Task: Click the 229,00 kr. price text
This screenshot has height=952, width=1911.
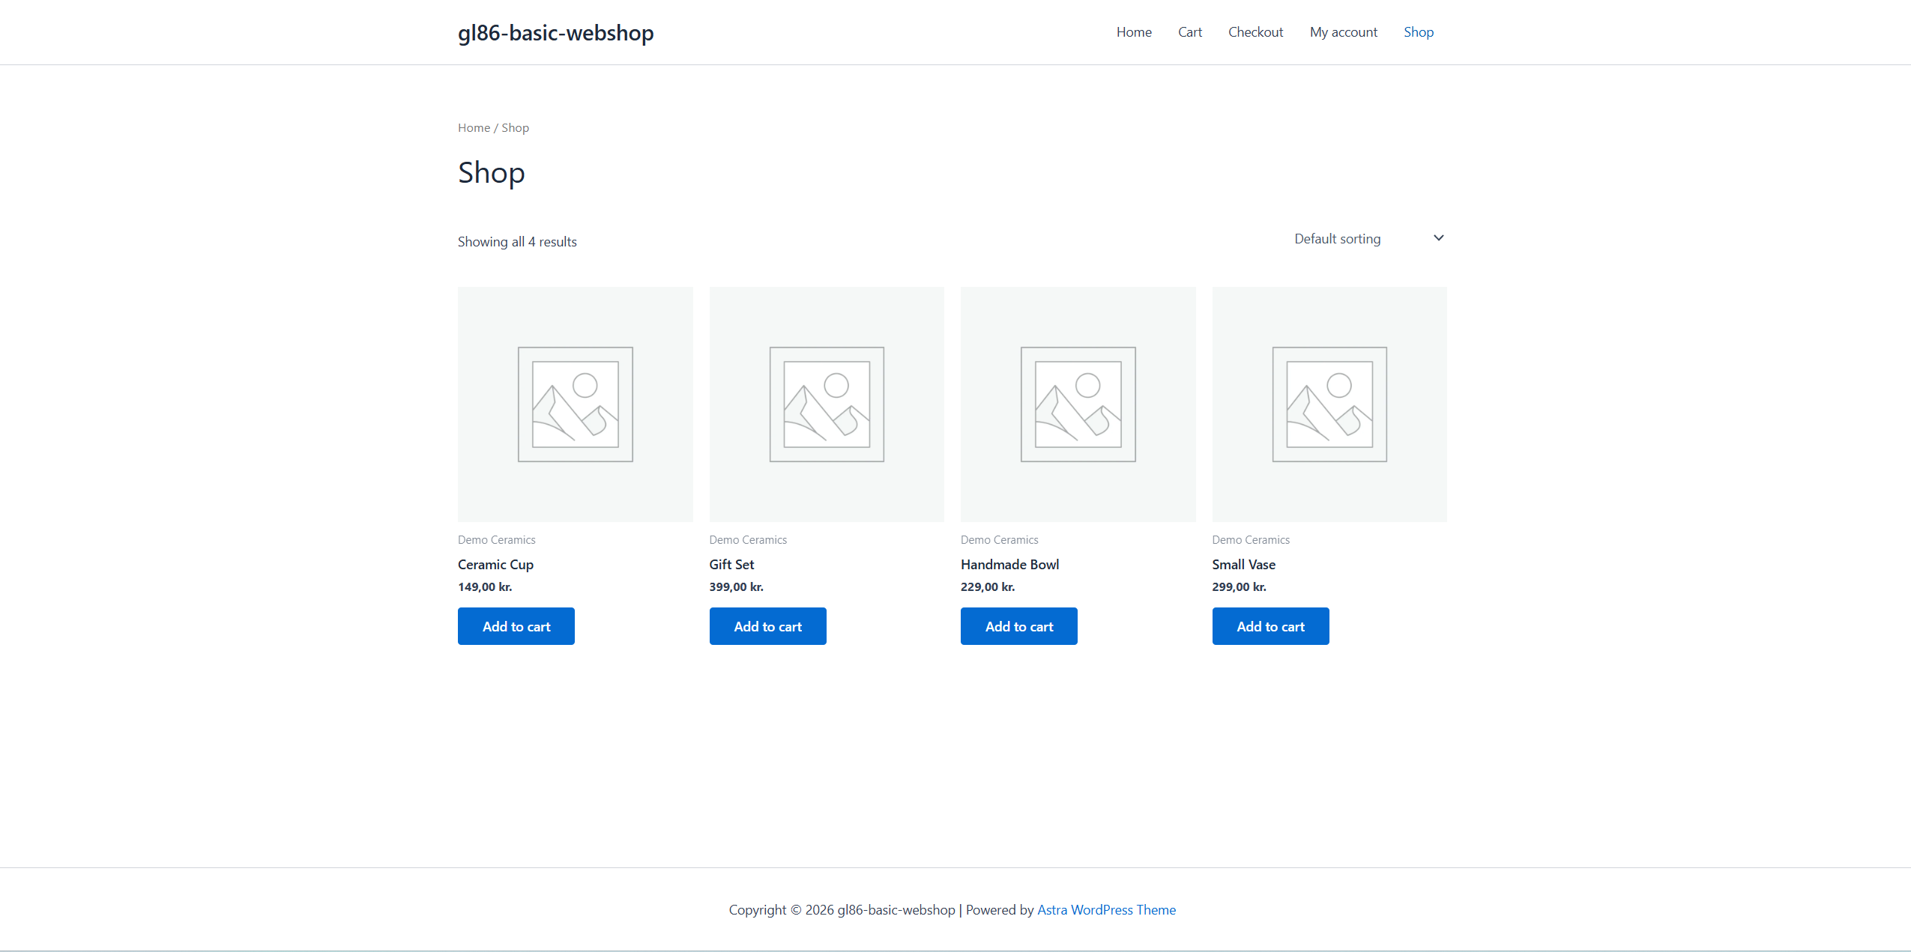Action: click(988, 587)
